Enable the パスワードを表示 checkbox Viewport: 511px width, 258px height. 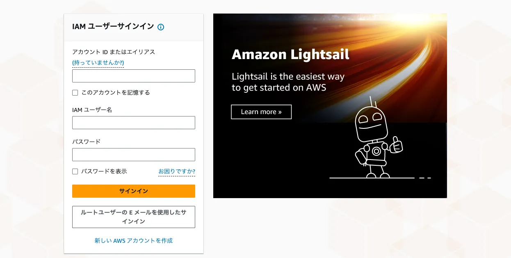pyautogui.click(x=75, y=171)
